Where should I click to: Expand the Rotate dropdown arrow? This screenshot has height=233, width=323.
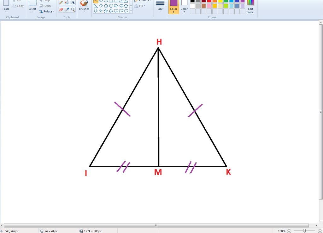click(54, 12)
